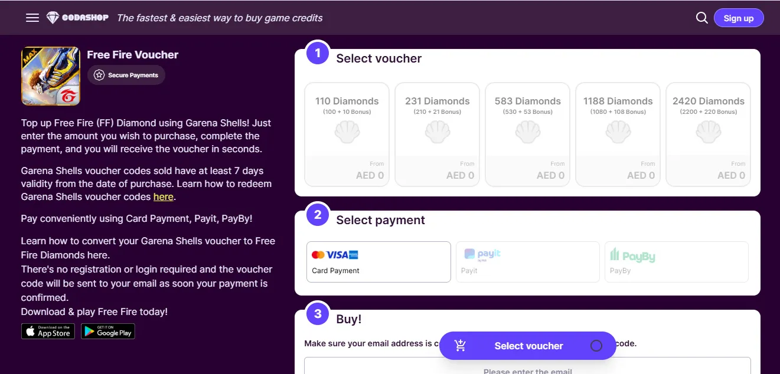Click the Free Fire game thumbnail
This screenshot has height=374, width=780.
[51, 76]
